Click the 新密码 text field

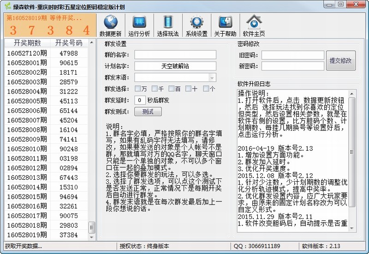[292, 66]
